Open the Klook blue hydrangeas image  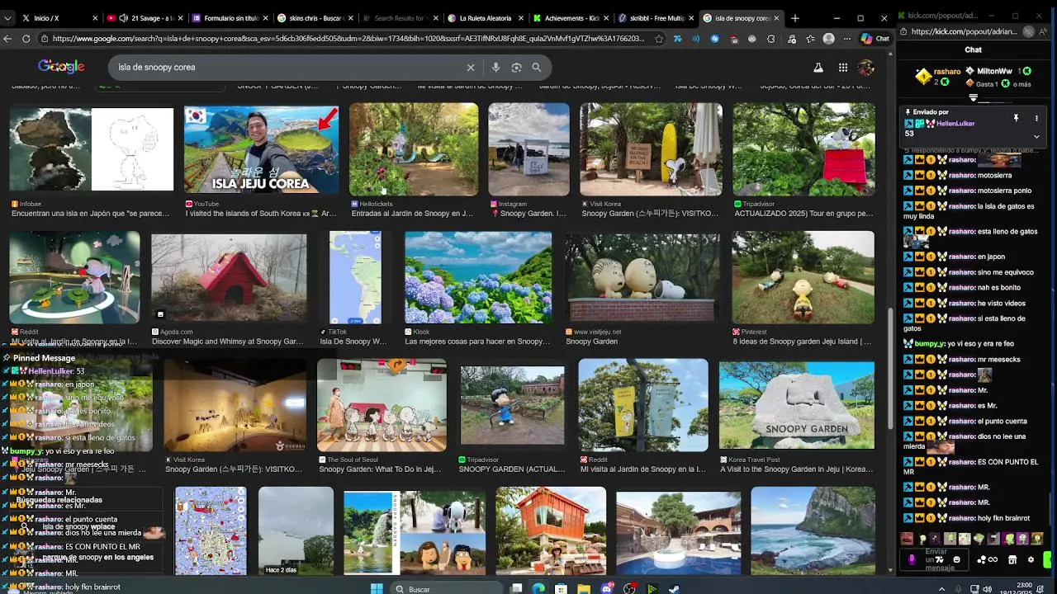tap(478, 278)
